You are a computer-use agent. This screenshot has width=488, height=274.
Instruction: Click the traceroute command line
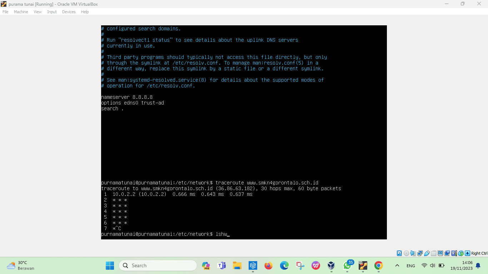pos(210,183)
